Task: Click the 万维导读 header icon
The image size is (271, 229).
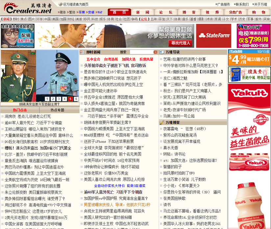Action: (x=162, y=52)
